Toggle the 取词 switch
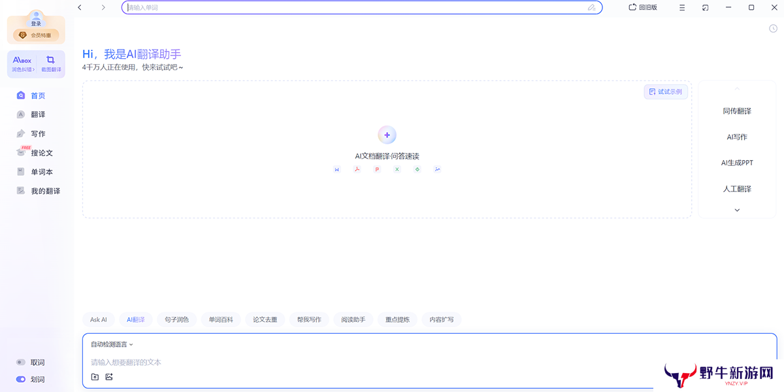 21,363
